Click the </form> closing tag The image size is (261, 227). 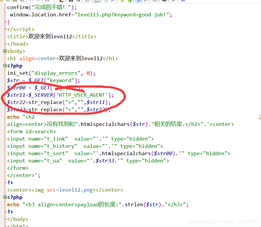[18, 168]
